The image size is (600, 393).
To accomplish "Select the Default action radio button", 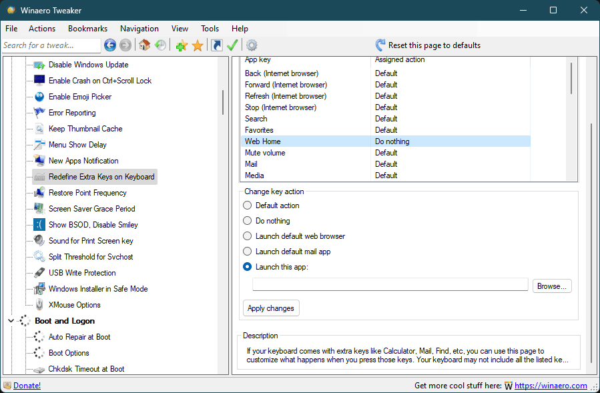I will [x=248, y=206].
